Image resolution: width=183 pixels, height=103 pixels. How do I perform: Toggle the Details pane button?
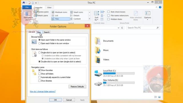(41, 15)
